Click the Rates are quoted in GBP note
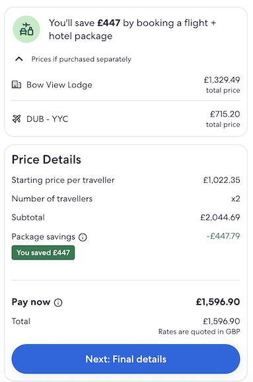Screen dimensions: 253x382 [x=199, y=332]
